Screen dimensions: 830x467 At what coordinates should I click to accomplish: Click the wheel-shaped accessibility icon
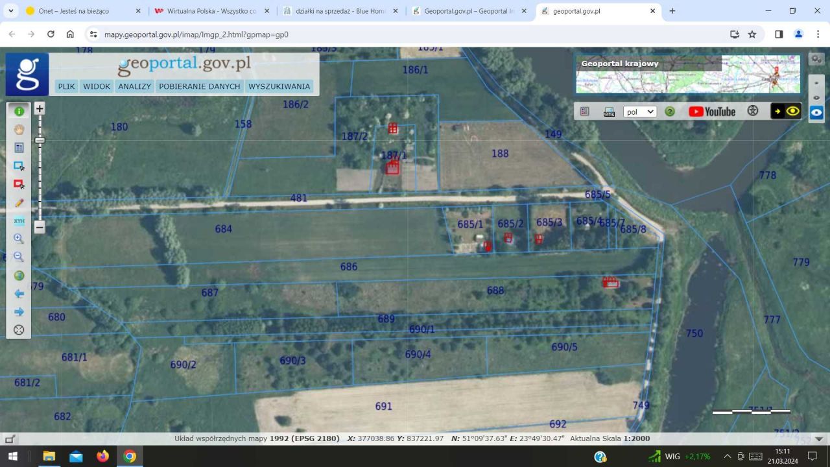click(752, 111)
